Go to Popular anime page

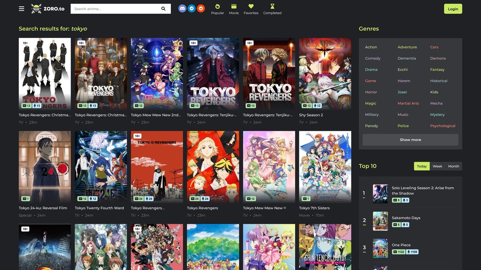(x=218, y=9)
